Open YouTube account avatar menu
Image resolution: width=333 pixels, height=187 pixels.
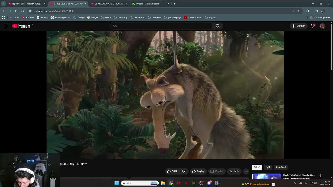(x=322, y=26)
